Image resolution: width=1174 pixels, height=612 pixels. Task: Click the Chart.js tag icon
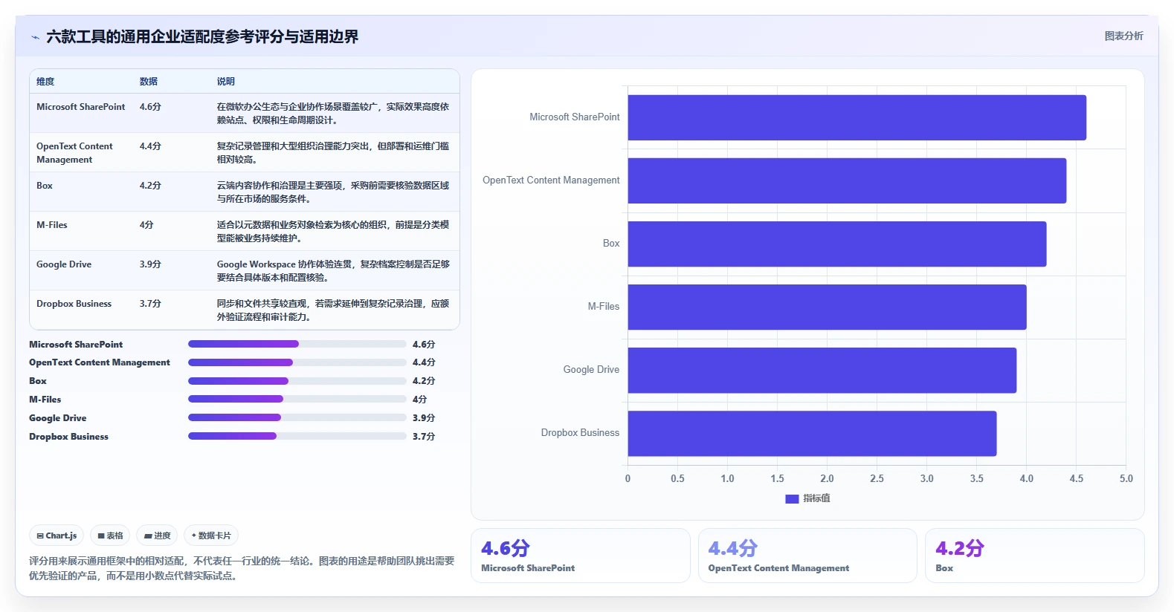point(40,535)
